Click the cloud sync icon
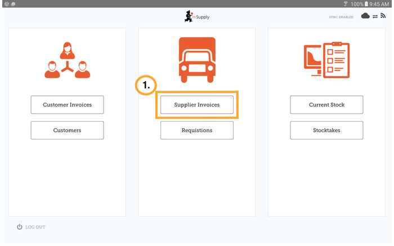This screenshot has width=394, height=246. (x=365, y=16)
